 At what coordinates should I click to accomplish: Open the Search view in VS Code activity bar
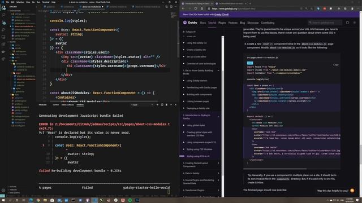[x=3, y=15]
